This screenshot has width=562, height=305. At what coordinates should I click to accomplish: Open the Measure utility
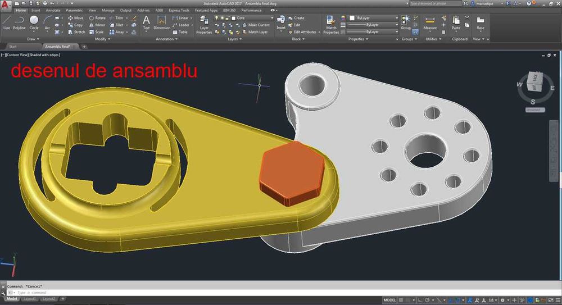pos(430,22)
